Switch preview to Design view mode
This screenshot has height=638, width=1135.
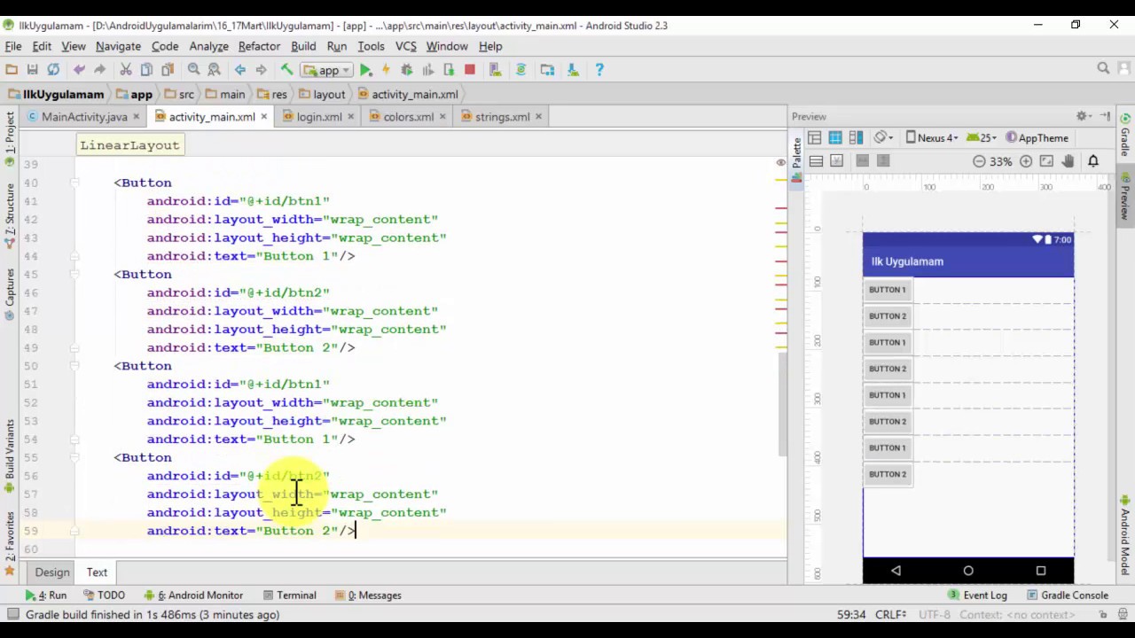(x=814, y=138)
